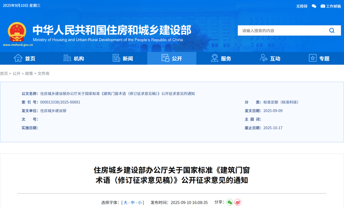
Task: Click the bold article headline
Action: point(172,175)
